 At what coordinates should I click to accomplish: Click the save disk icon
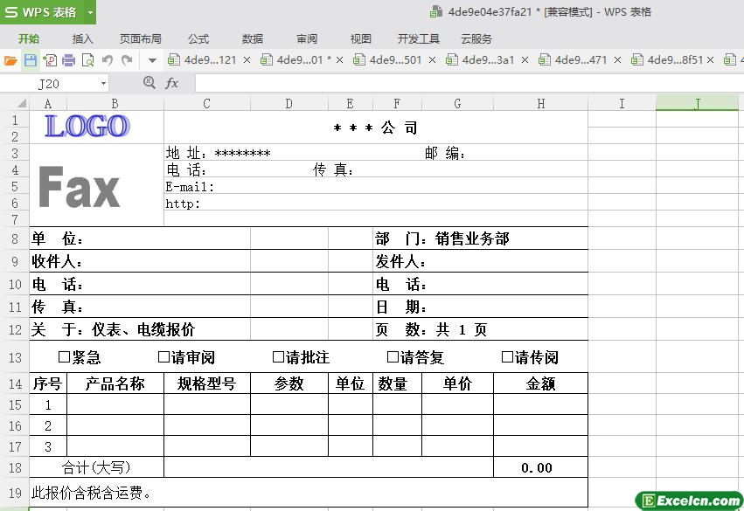(31, 60)
